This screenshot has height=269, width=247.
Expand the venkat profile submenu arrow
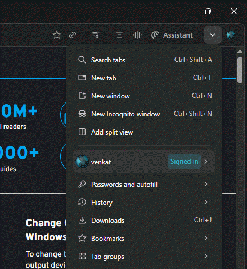tap(206, 162)
